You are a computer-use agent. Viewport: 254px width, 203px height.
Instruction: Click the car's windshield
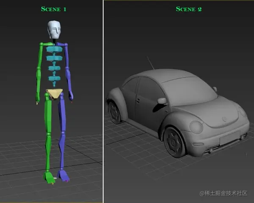click(189, 91)
